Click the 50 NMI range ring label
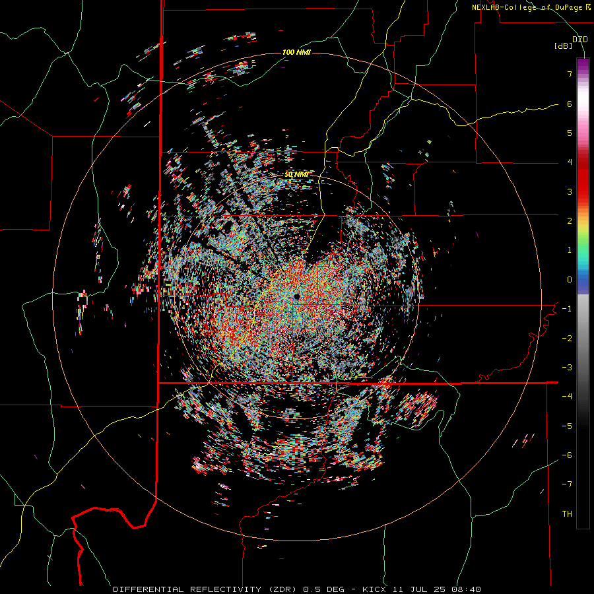 [296, 175]
